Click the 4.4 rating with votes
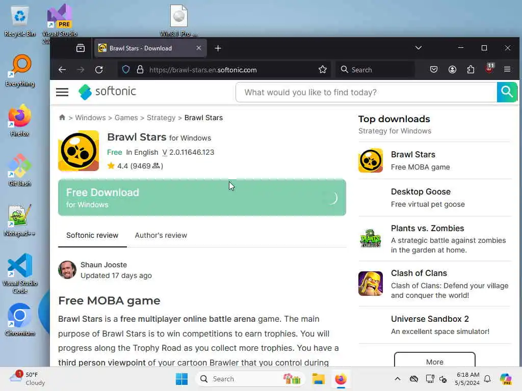 click(135, 165)
